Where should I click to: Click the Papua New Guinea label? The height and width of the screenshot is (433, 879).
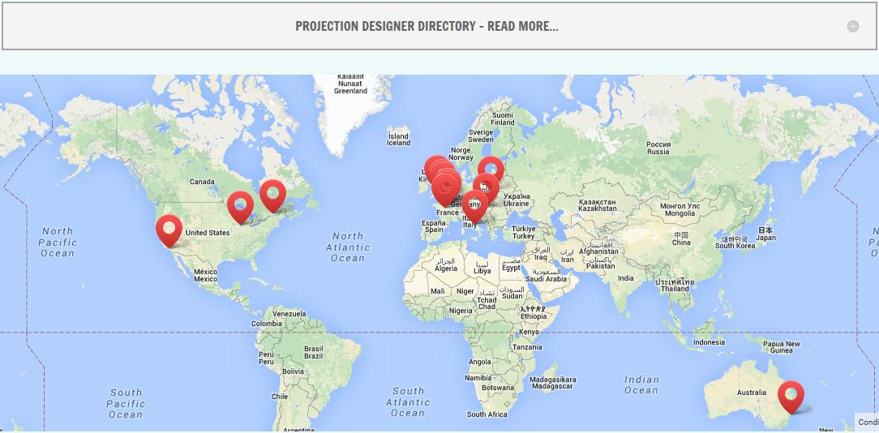click(x=782, y=347)
